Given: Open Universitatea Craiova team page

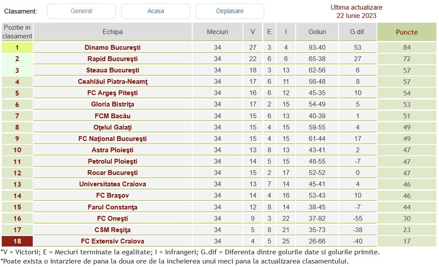Looking at the screenshot, I should (x=112, y=184).
